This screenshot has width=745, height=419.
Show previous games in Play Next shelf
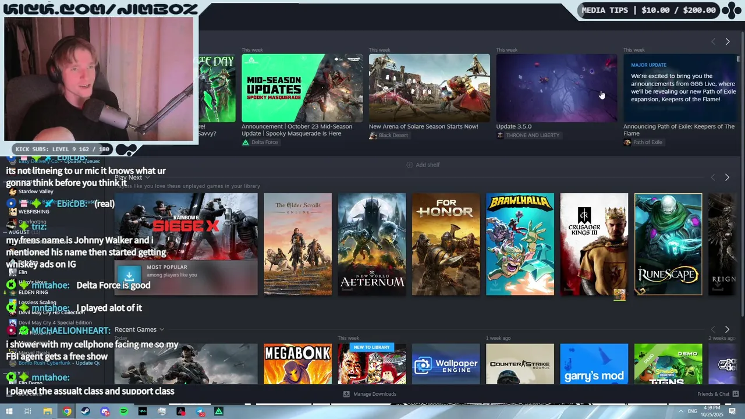coord(713,177)
